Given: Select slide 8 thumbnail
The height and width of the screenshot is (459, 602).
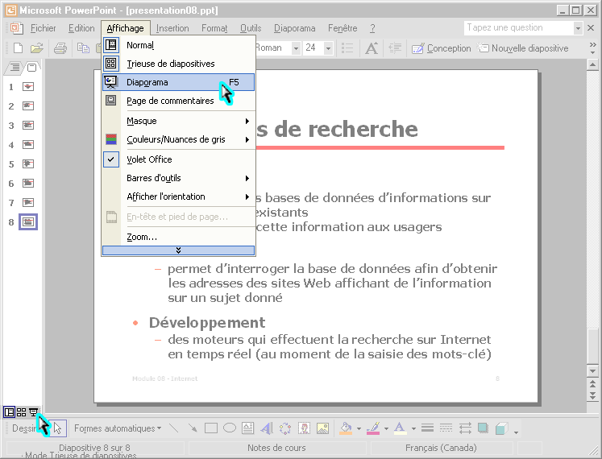Looking at the screenshot, I should 28,221.
